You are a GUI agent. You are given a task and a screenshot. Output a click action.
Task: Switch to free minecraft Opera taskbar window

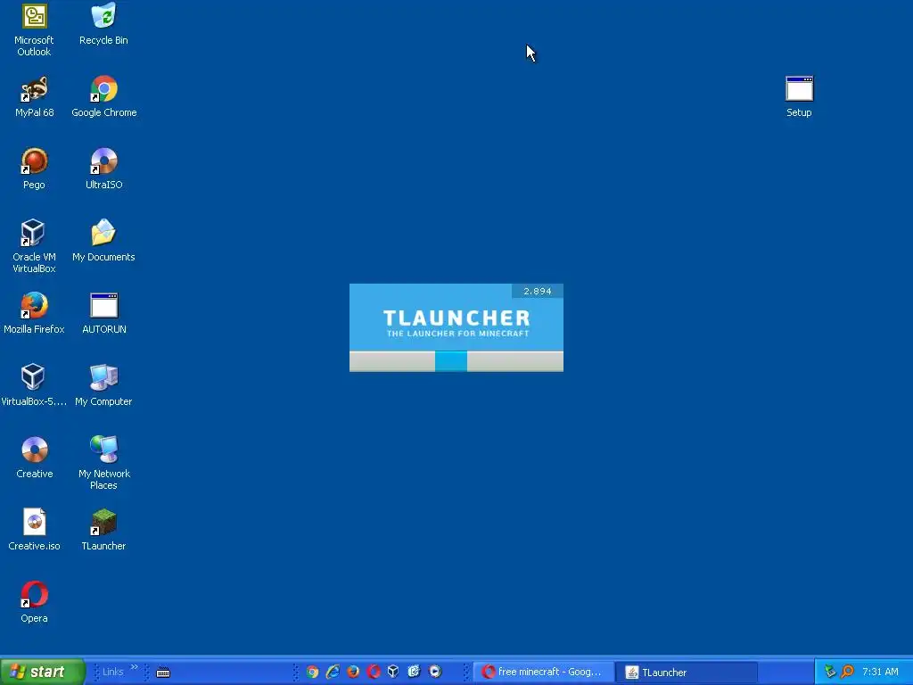pos(543,673)
